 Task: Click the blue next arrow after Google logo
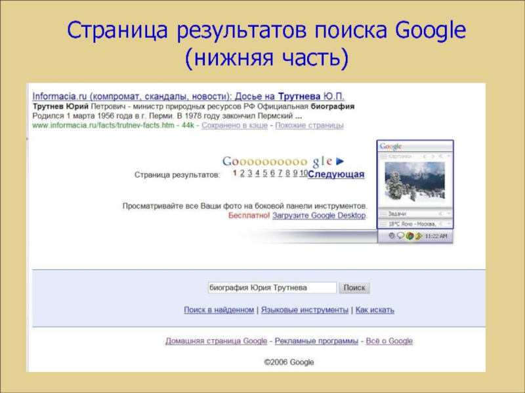click(x=340, y=161)
